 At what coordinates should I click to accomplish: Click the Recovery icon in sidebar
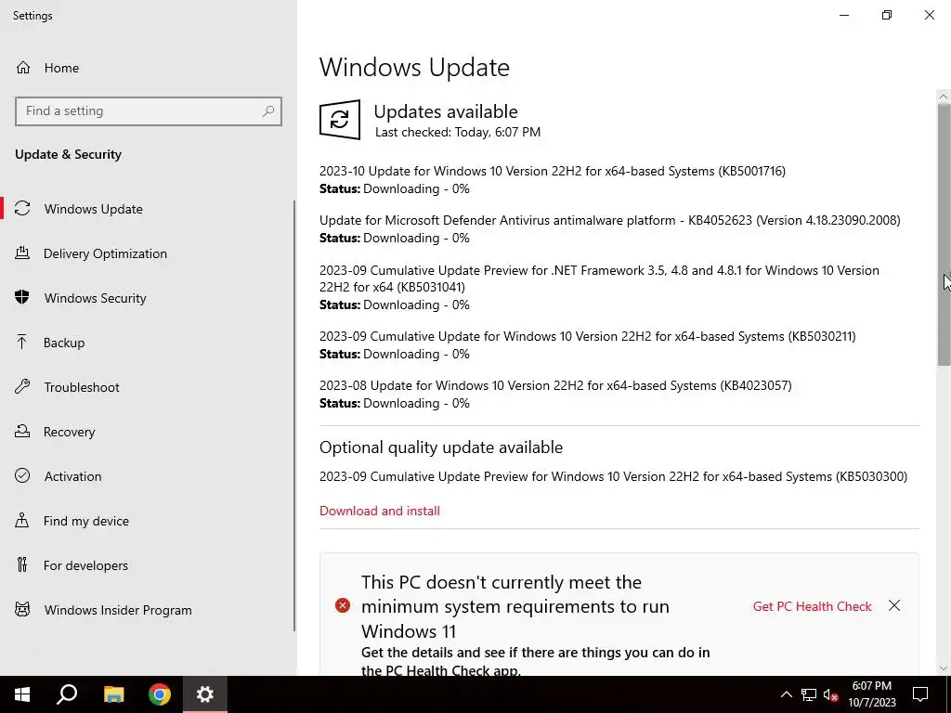pos(22,432)
